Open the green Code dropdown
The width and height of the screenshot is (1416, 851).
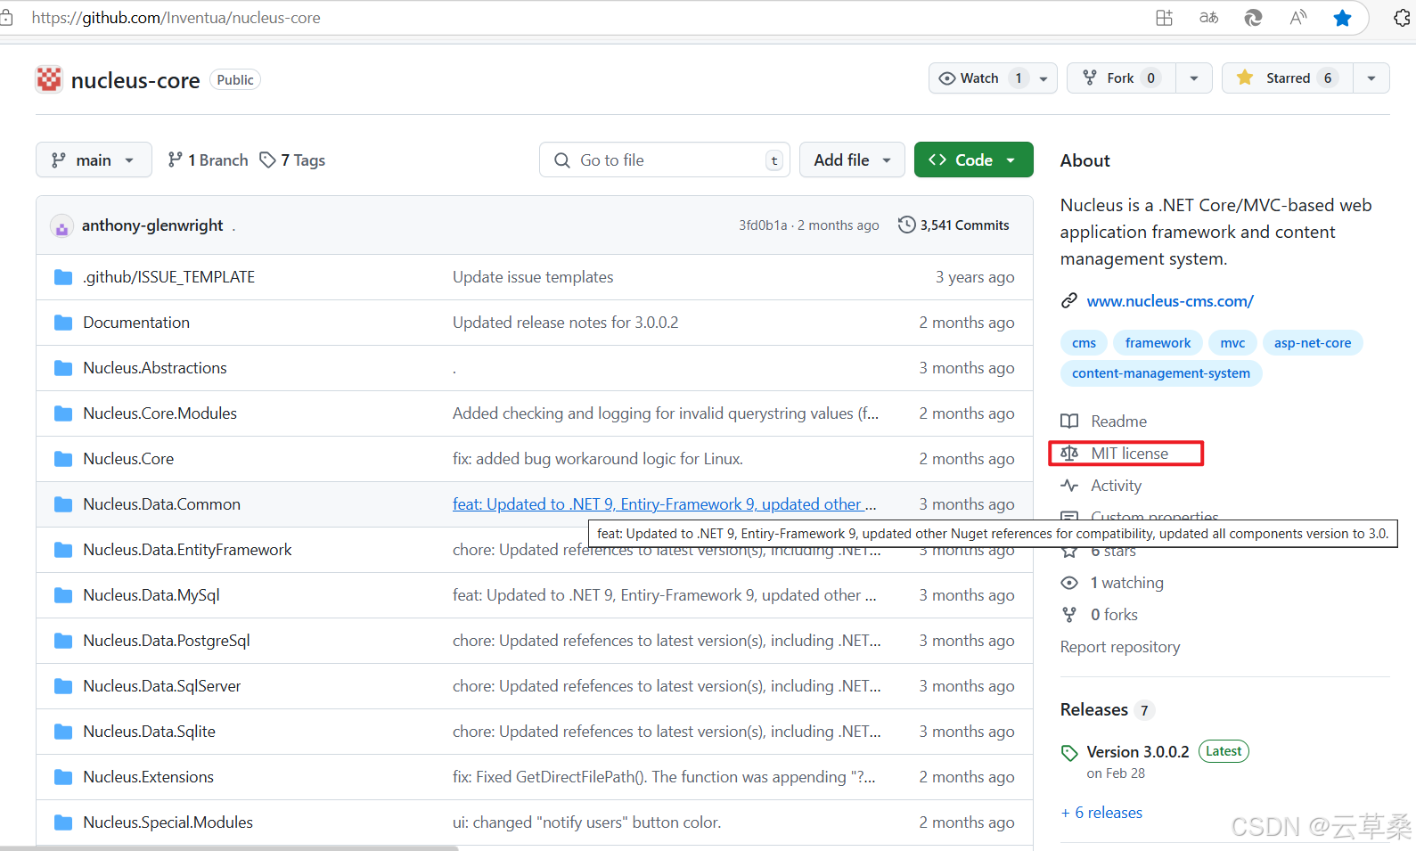973,160
